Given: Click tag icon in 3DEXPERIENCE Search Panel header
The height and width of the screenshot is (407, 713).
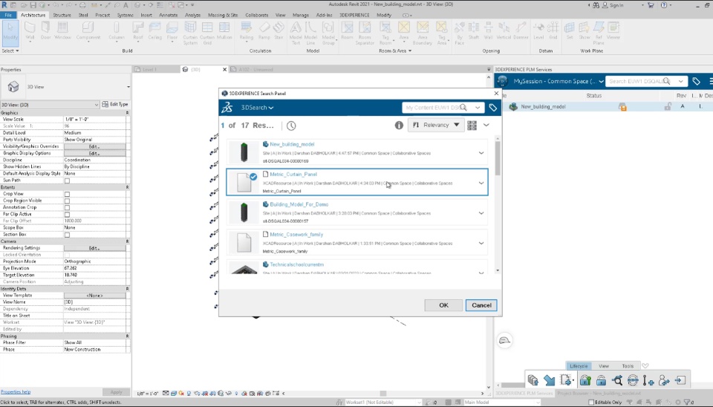Looking at the screenshot, I should [493, 108].
